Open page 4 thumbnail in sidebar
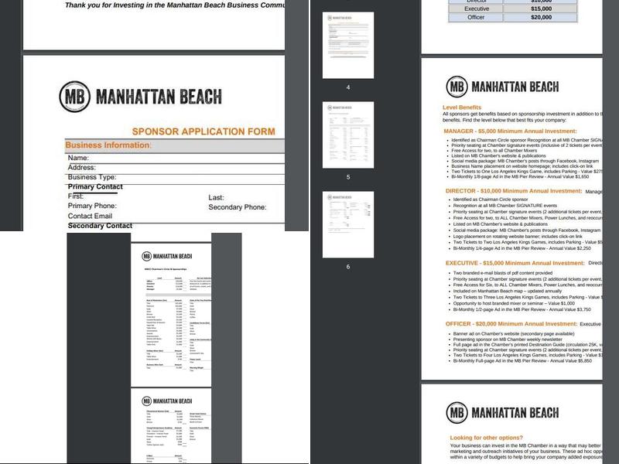 coord(348,45)
